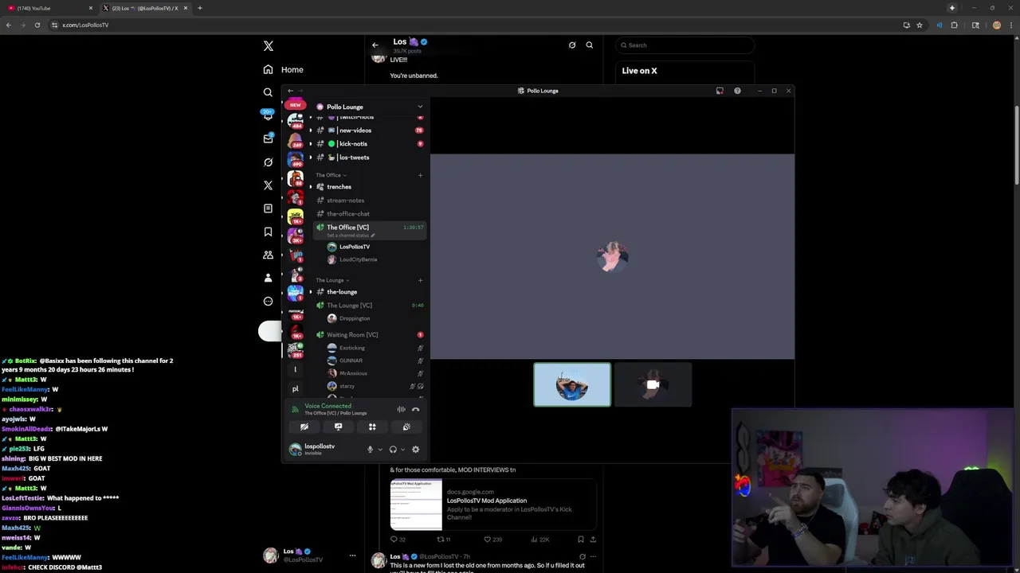
Task: Select the camera-off participant tile
Action: (x=653, y=385)
